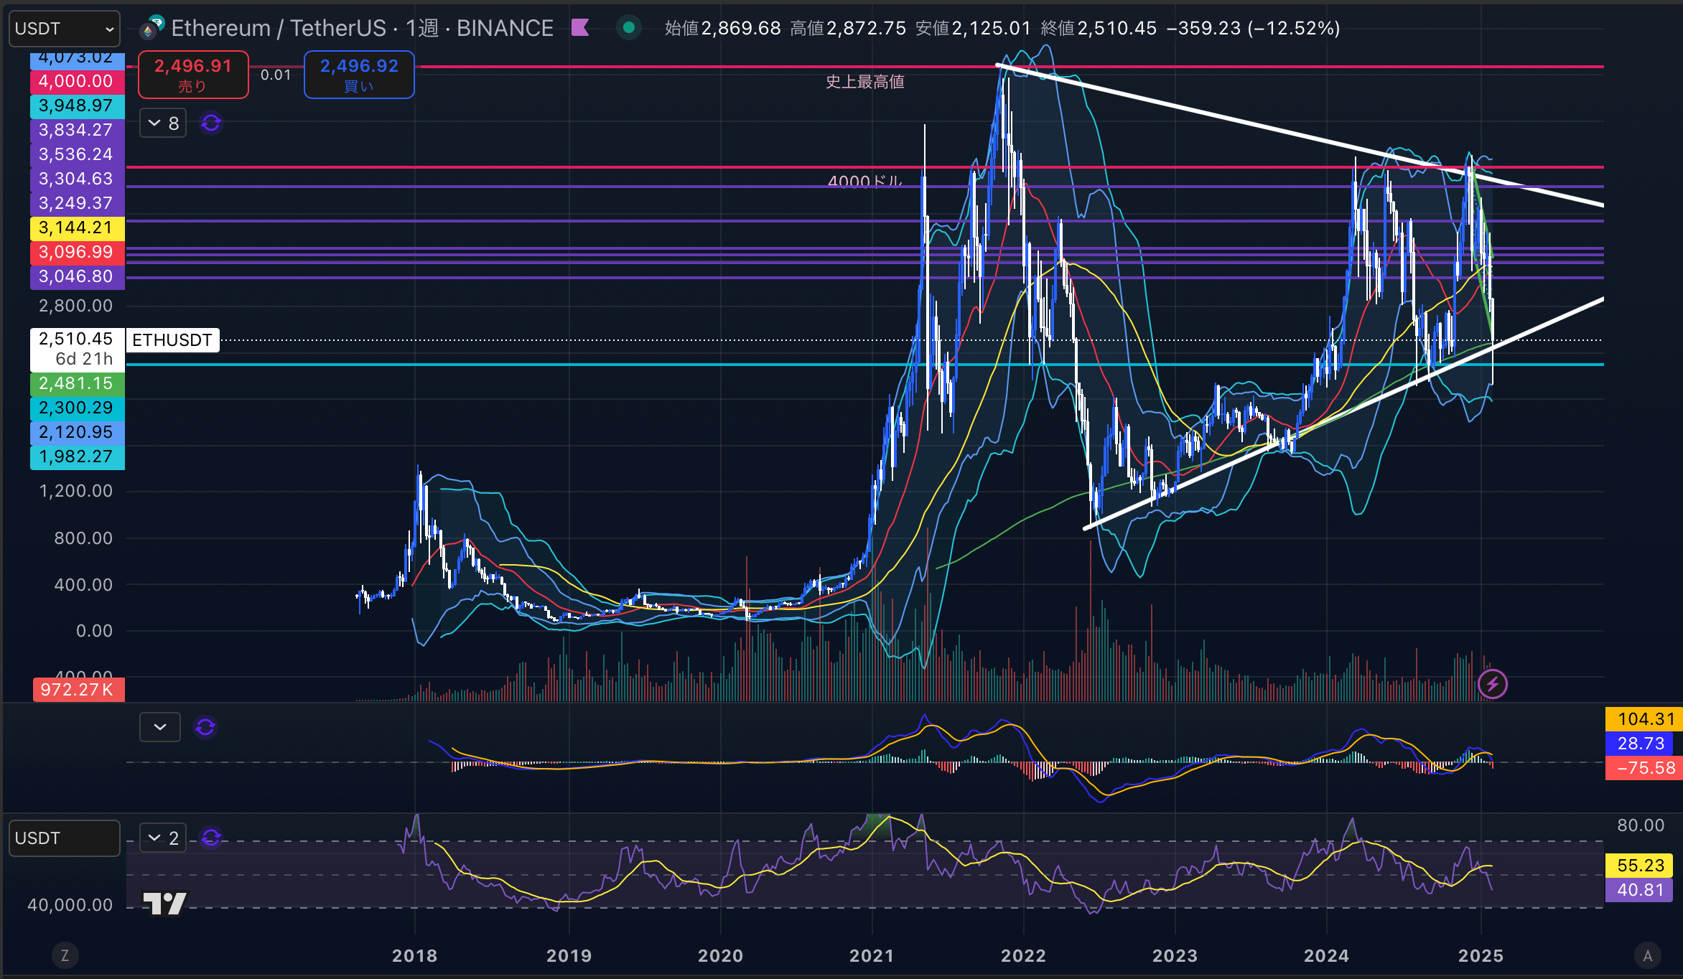Image resolution: width=1683 pixels, height=979 pixels.
Task: Click the 2021 time axis label
Action: point(872,956)
